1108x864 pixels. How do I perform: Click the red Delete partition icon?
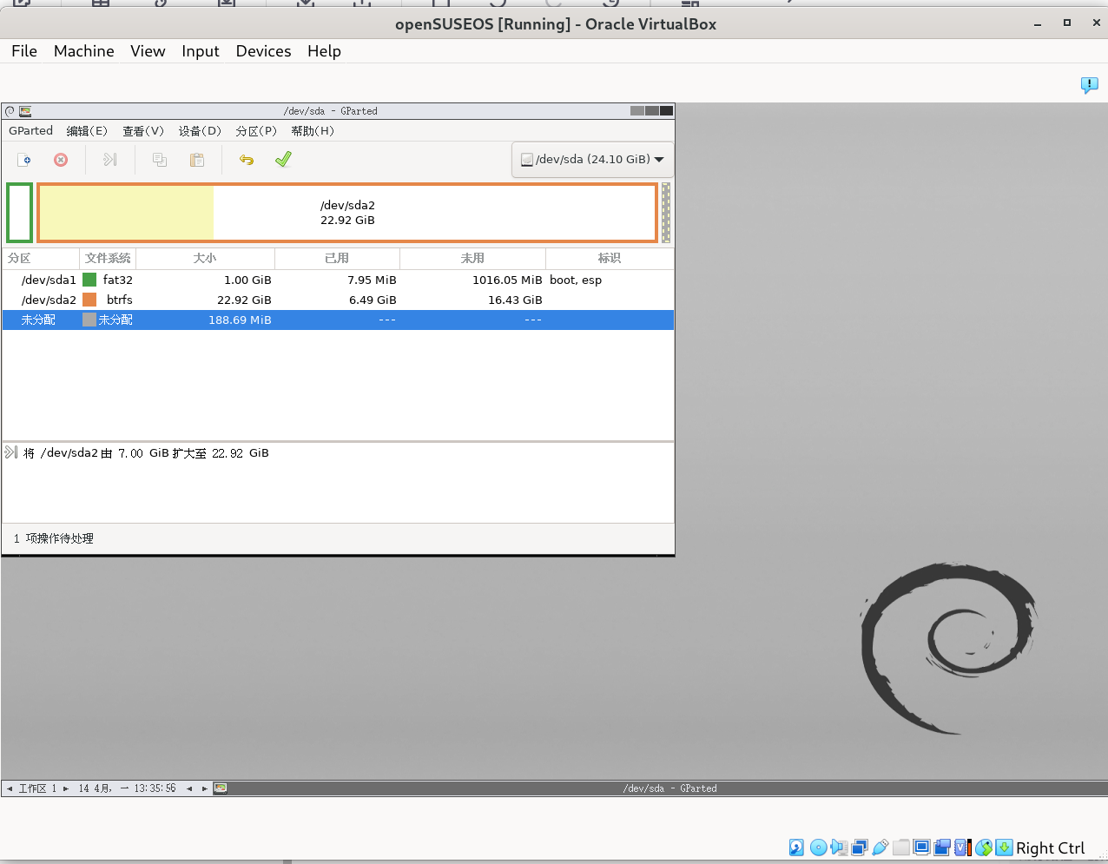tap(61, 160)
